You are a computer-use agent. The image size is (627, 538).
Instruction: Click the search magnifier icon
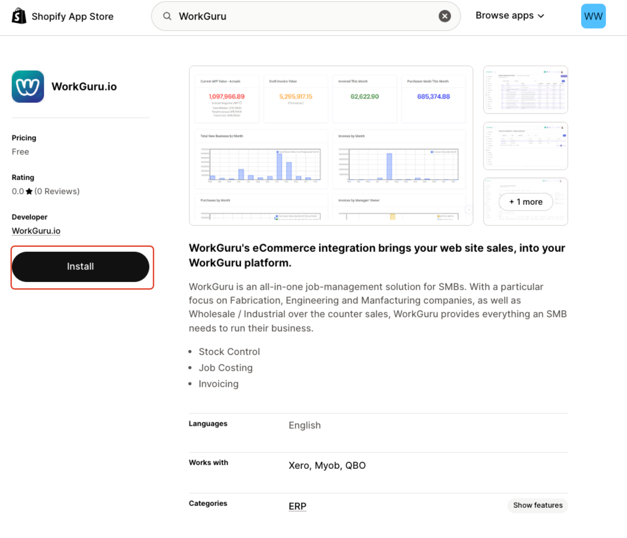pyautogui.click(x=167, y=16)
